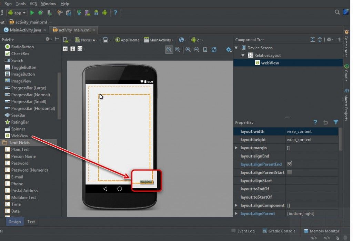
Task: Click the Help question mark toolbar icon
Action: (x=115, y=13)
